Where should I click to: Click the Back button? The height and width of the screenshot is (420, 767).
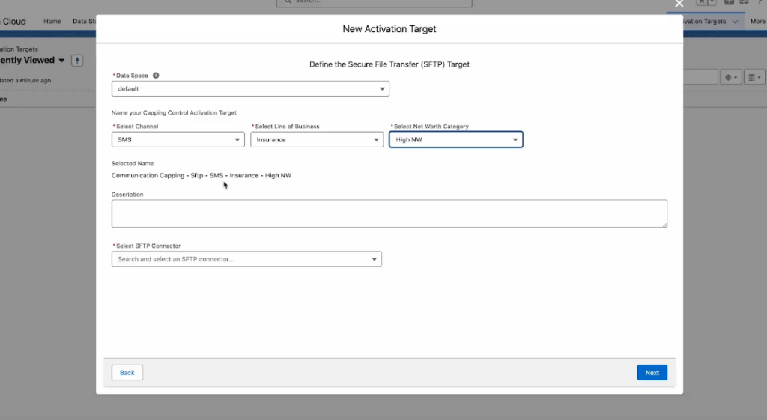(x=127, y=373)
